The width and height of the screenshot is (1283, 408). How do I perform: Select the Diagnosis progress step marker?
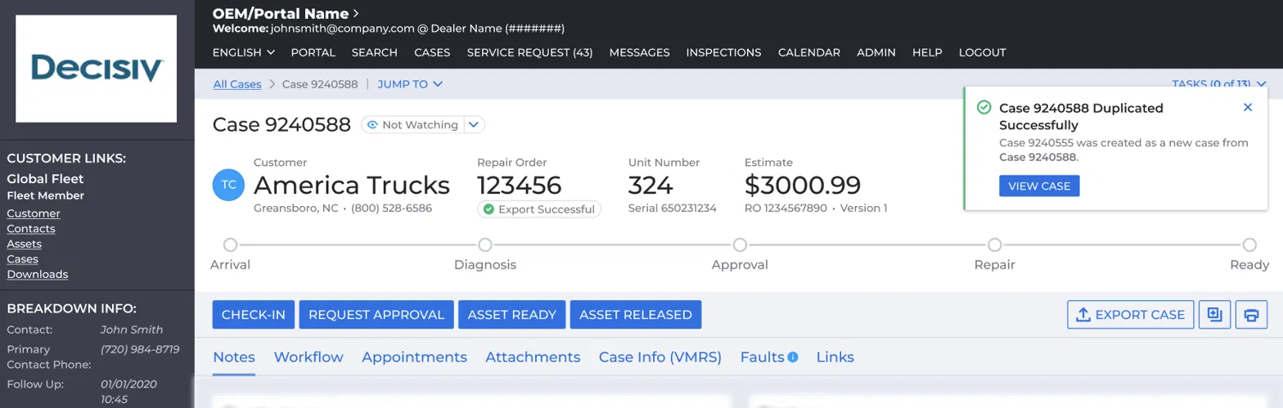pos(485,244)
